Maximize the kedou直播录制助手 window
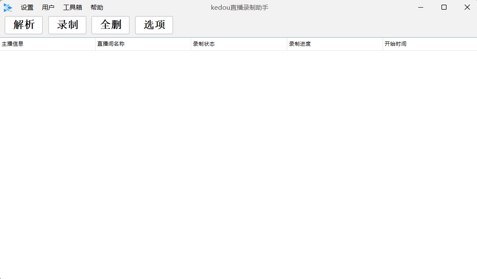The width and height of the screenshot is (477, 279). [444, 7]
